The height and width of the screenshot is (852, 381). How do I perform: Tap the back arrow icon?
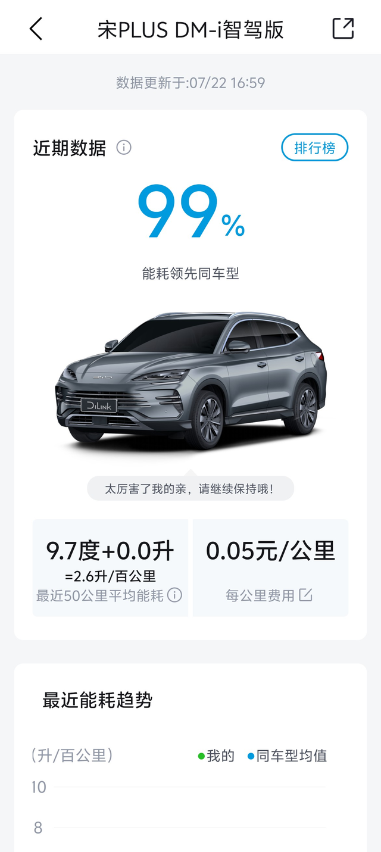36,29
